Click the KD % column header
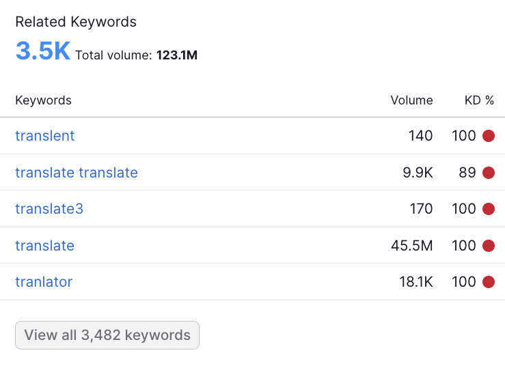This screenshot has height=370, width=505. [479, 100]
